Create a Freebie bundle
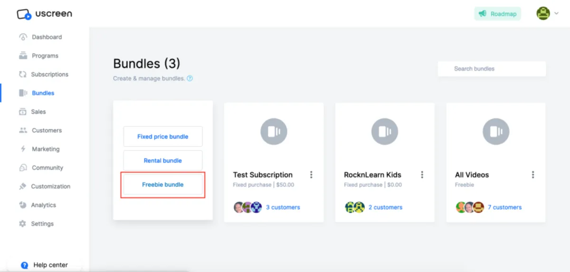The image size is (570, 272). [163, 185]
